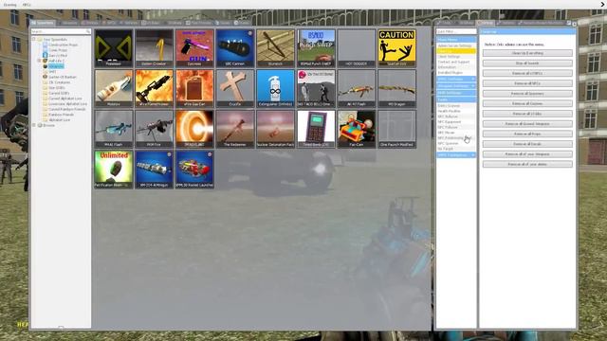The height and width of the screenshot is (341, 607).
Task: Open the Post Process tab
Action: coord(199,23)
